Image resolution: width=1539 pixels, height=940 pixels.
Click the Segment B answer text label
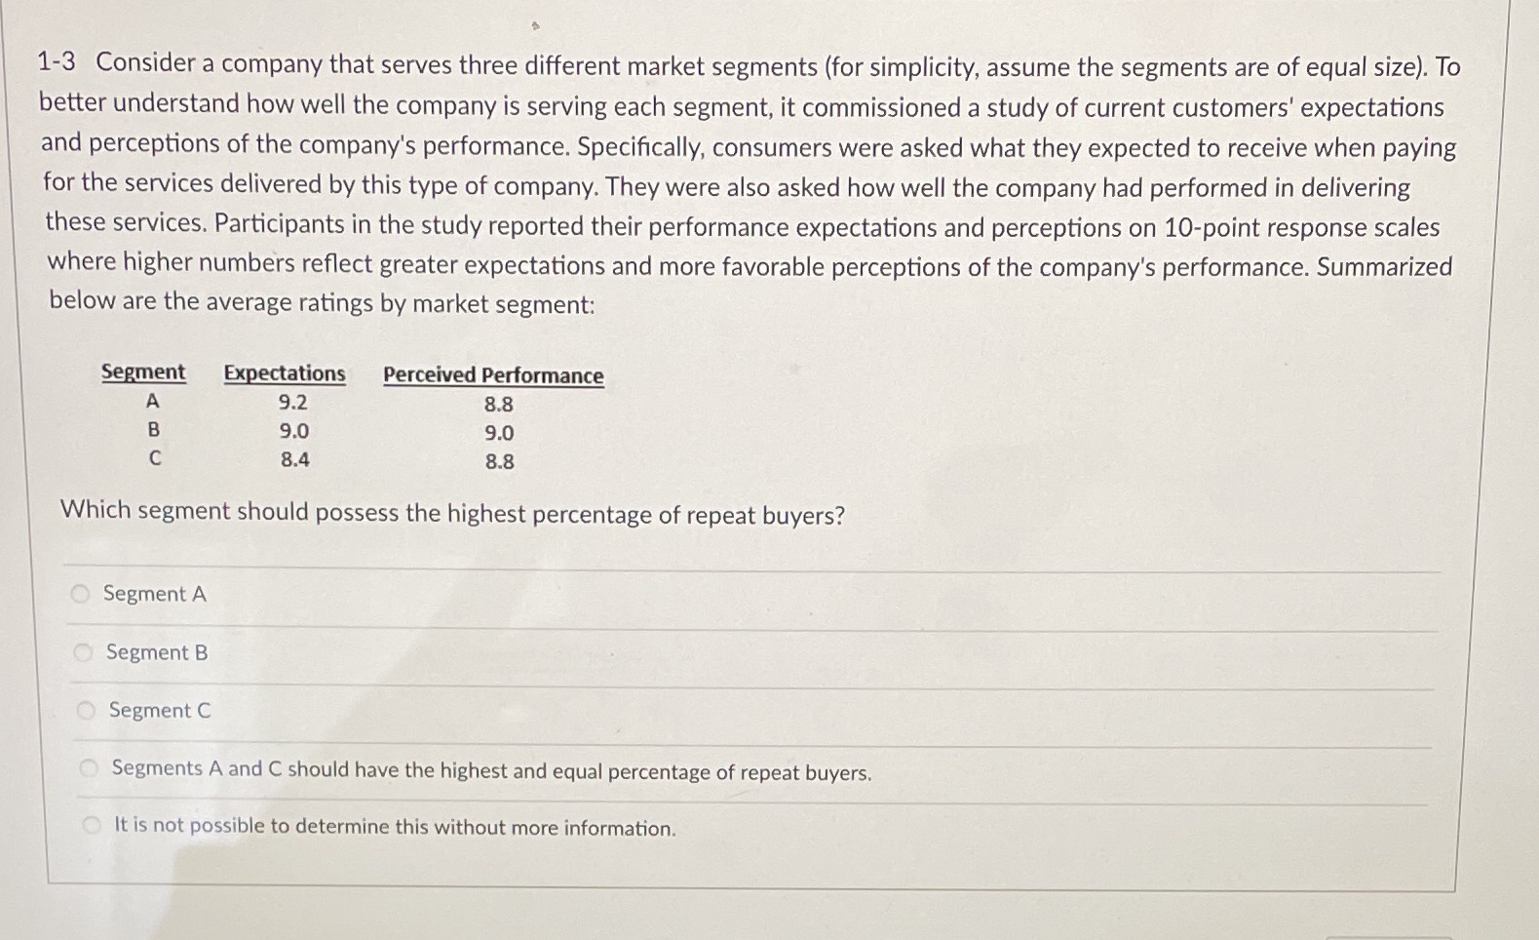156,652
